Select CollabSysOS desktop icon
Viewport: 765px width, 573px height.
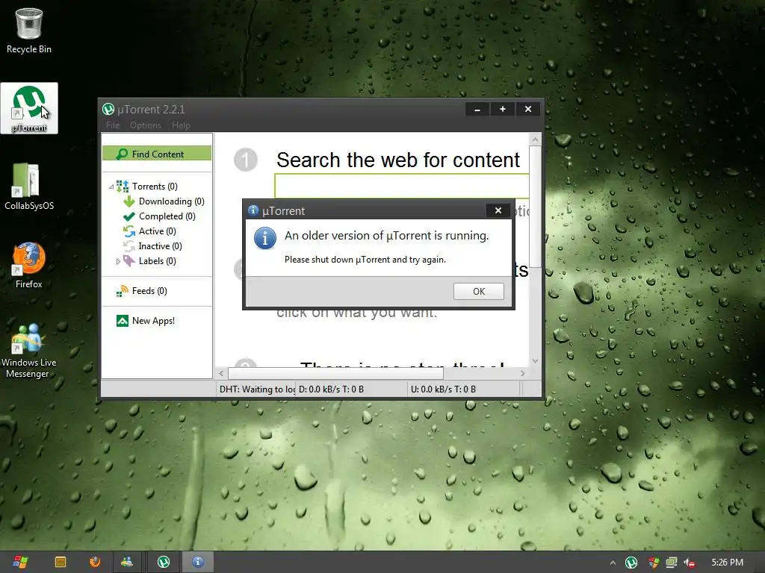coord(29,187)
